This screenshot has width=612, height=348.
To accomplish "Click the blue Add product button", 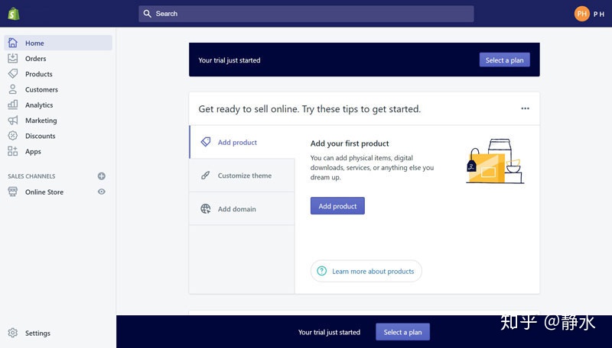I will (337, 206).
